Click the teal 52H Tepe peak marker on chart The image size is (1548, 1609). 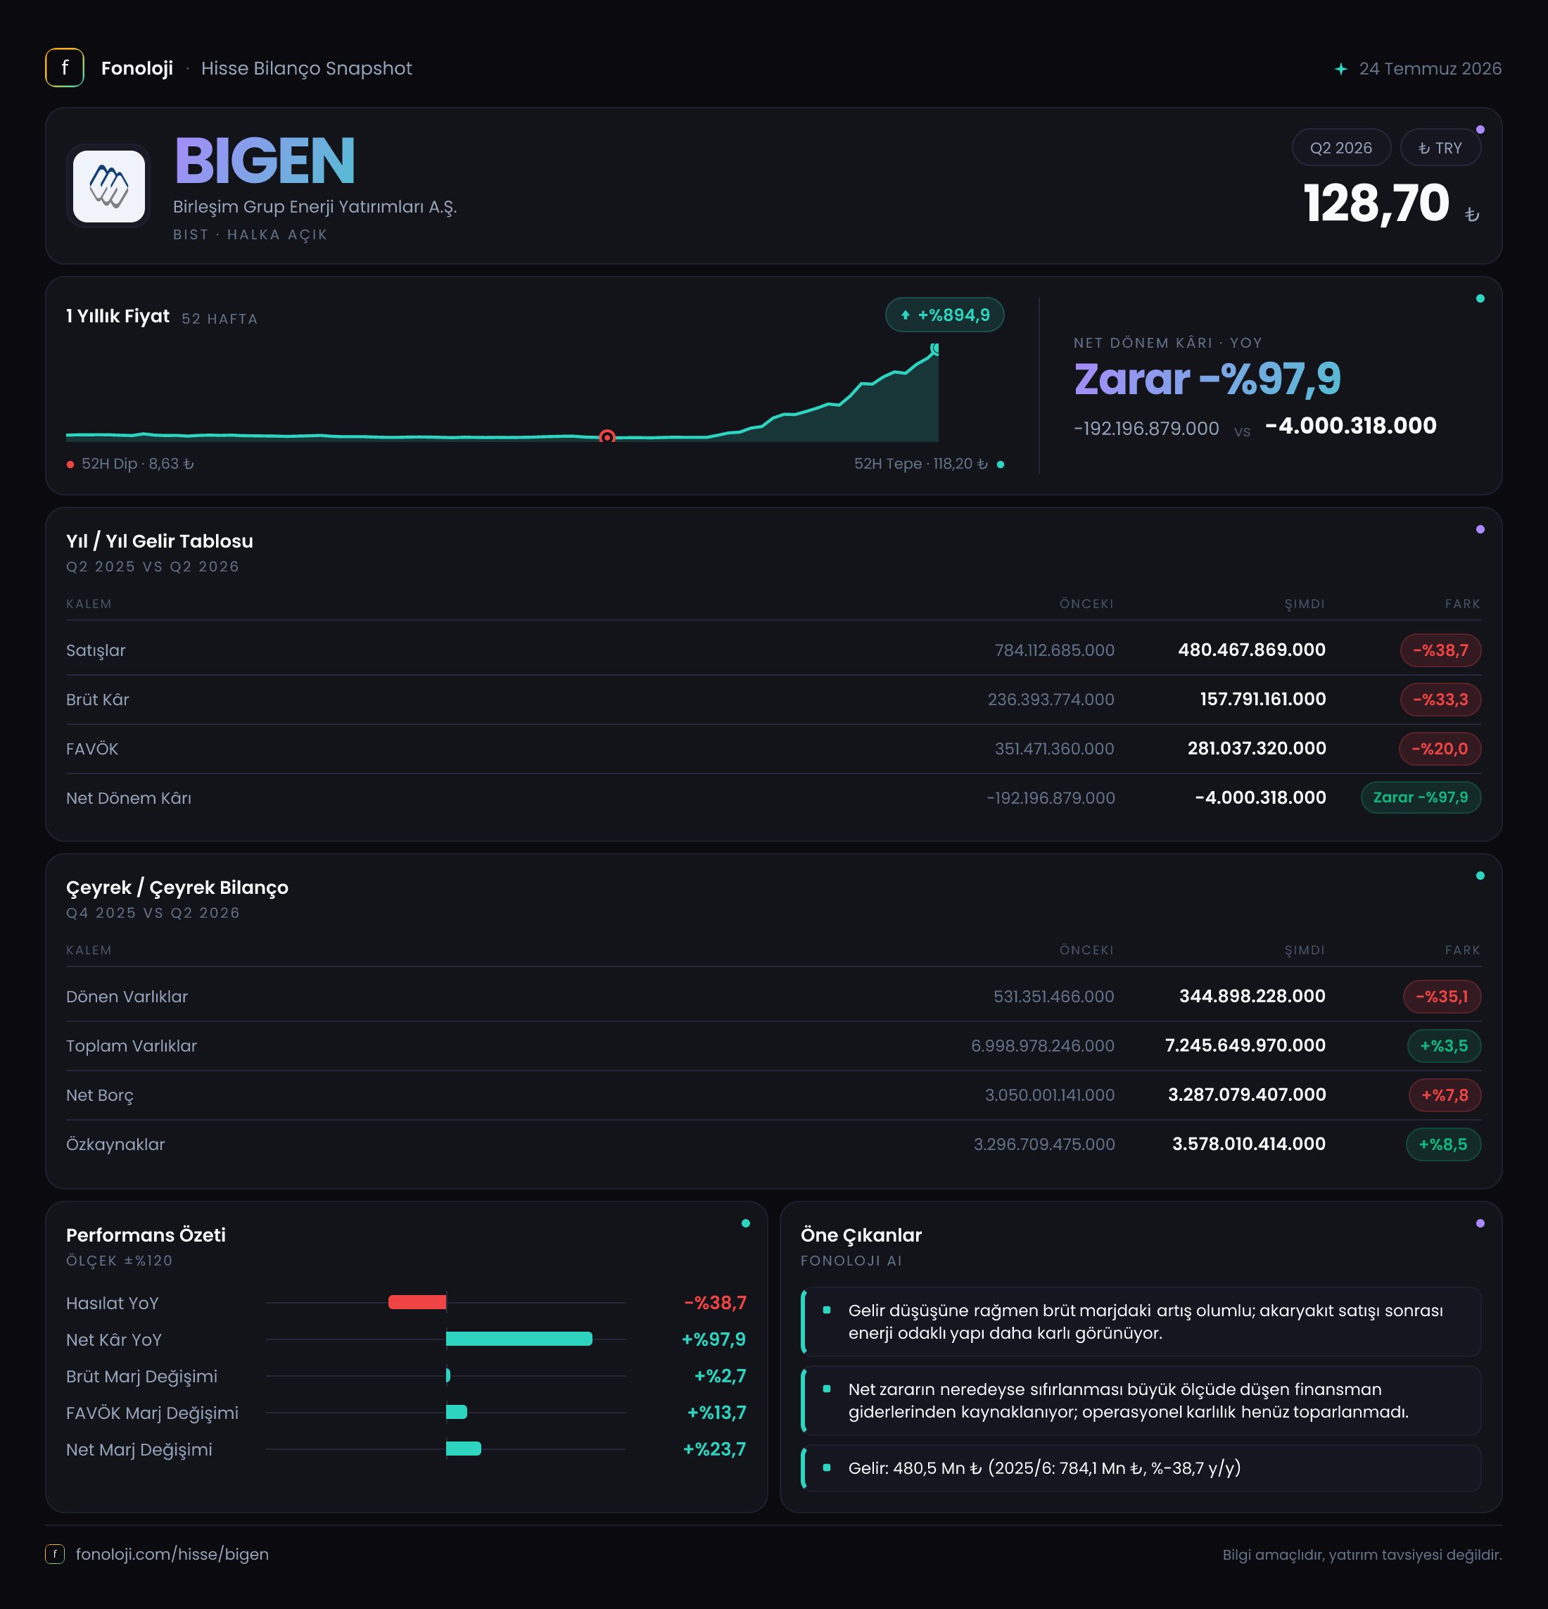pyautogui.click(x=935, y=348)
